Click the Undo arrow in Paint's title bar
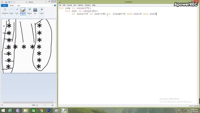This screenshot has width=200, height=113. tap(9, 2)
